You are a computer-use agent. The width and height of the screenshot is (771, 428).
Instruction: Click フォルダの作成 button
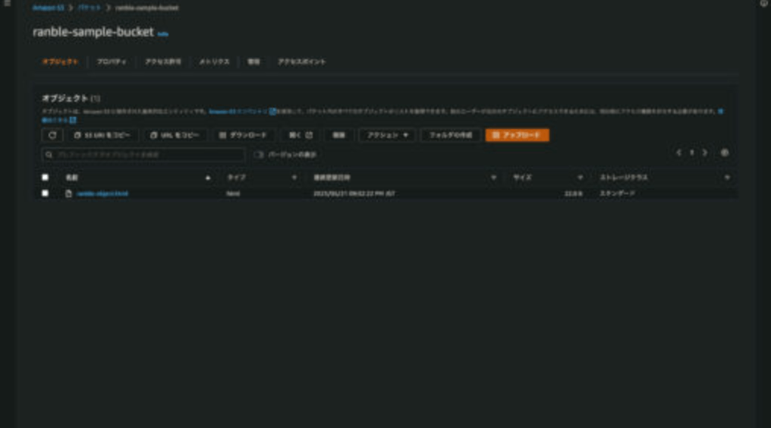(x=451, y=135)
